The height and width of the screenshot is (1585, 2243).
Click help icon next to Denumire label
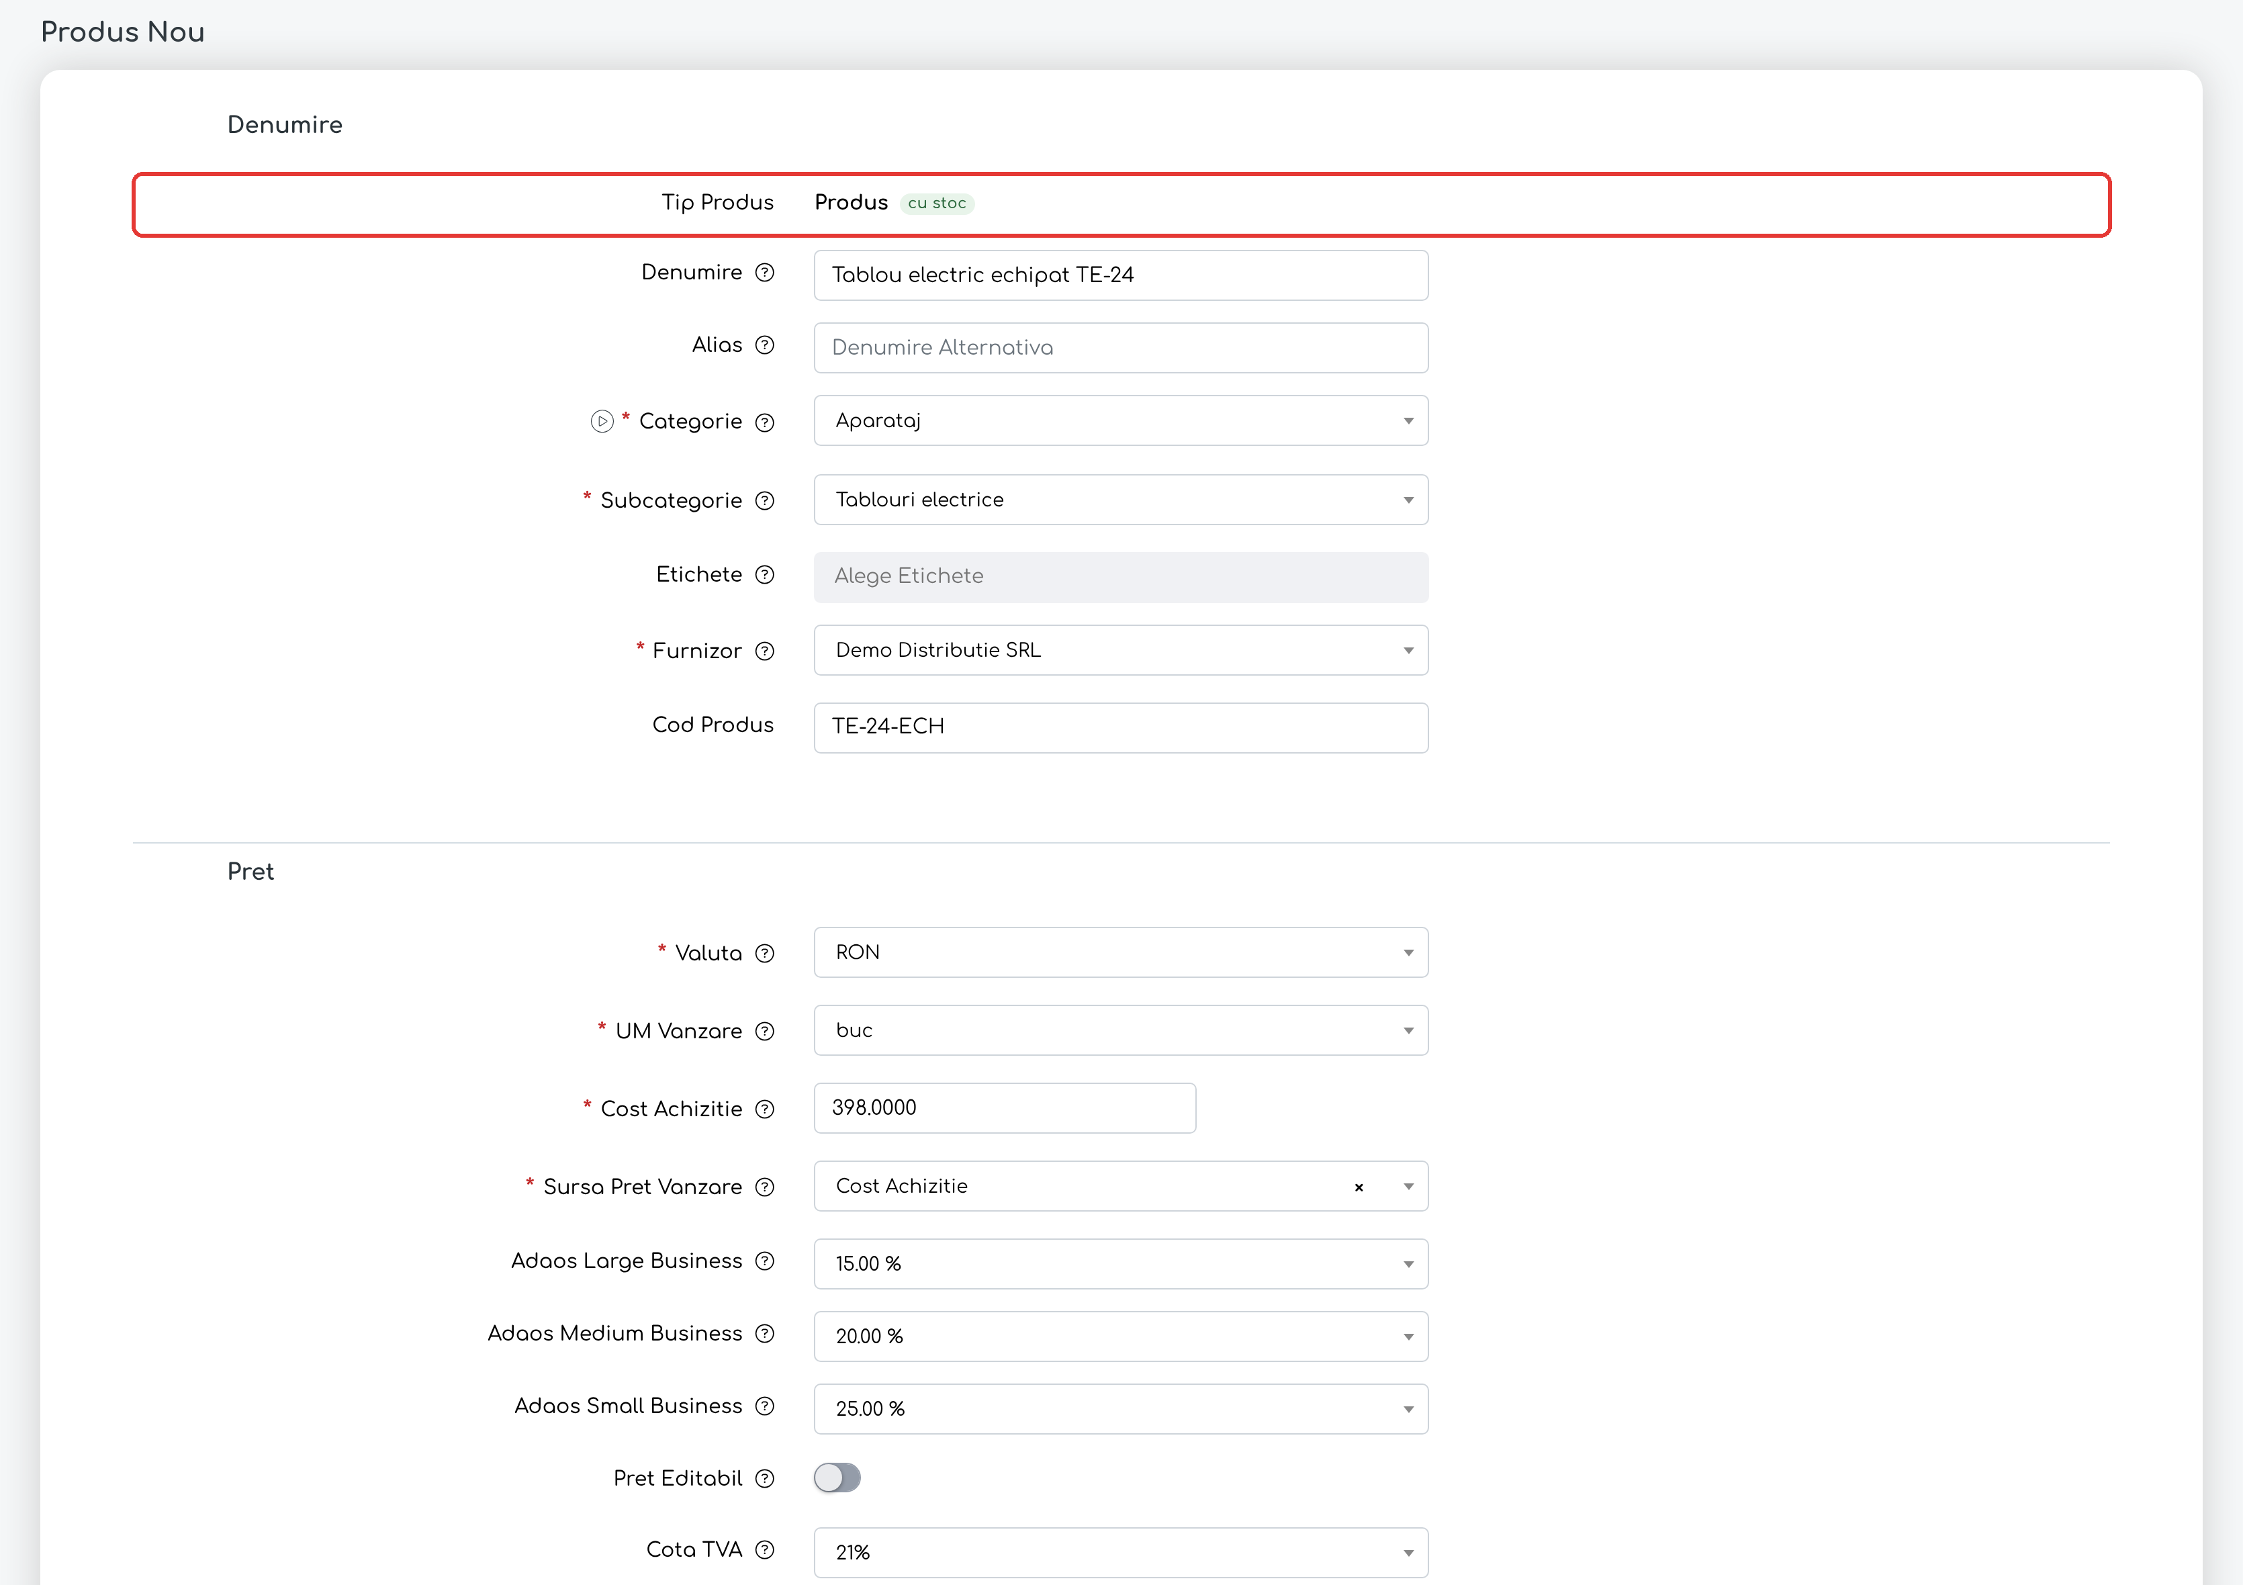click(765, 273)
